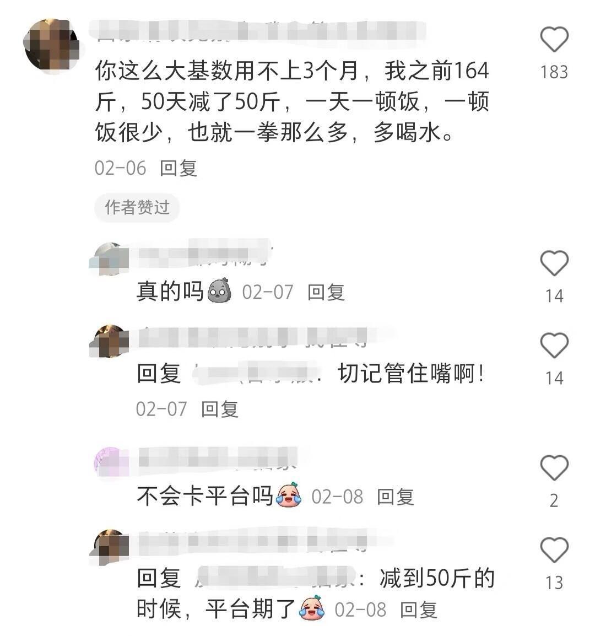Like the '真的吗' reply
595x636 pixels.
pos(554,263)
